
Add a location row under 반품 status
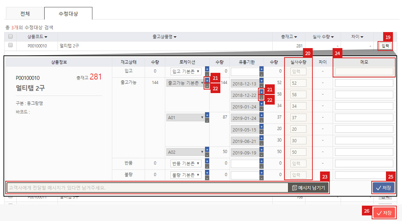click(x=207, y=161)
